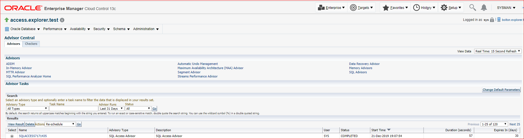Expand the Administration menu
Viewport: 524px width, 139px height.
[x=146, y=29]
